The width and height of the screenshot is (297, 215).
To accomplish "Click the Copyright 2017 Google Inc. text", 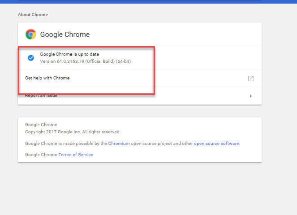I will (x=73, y=132).
